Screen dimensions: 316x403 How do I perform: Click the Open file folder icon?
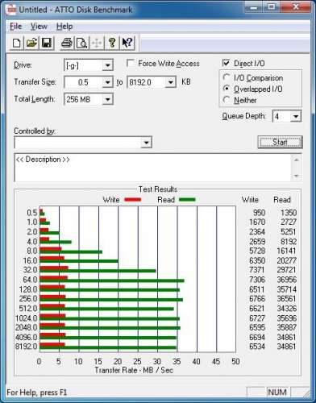[31, 43]
